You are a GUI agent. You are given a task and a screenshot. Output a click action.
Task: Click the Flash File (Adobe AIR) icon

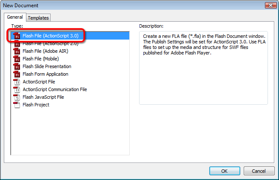tap(17, 51)
